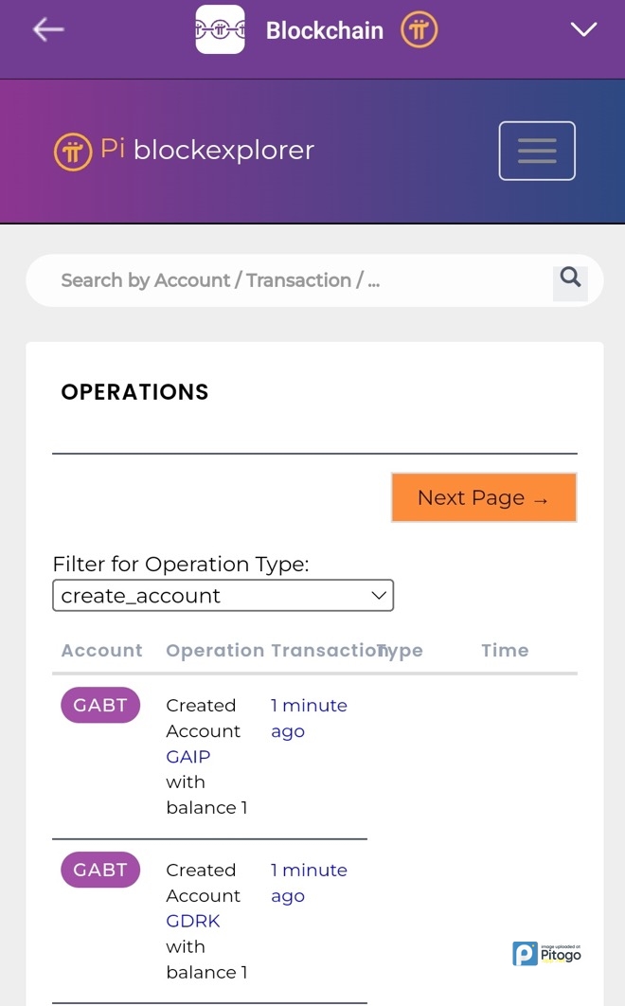The image size is (625, 1006).
Task: Click the Pi blockexplorer logo icon
Action: click(x=72, y=151)
